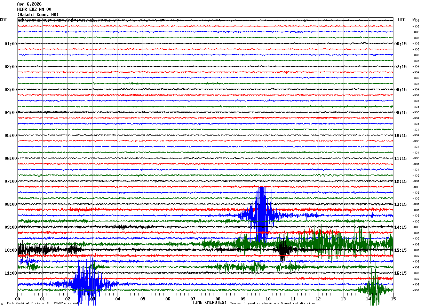Click the CDT timezone label

pos(3,20)
